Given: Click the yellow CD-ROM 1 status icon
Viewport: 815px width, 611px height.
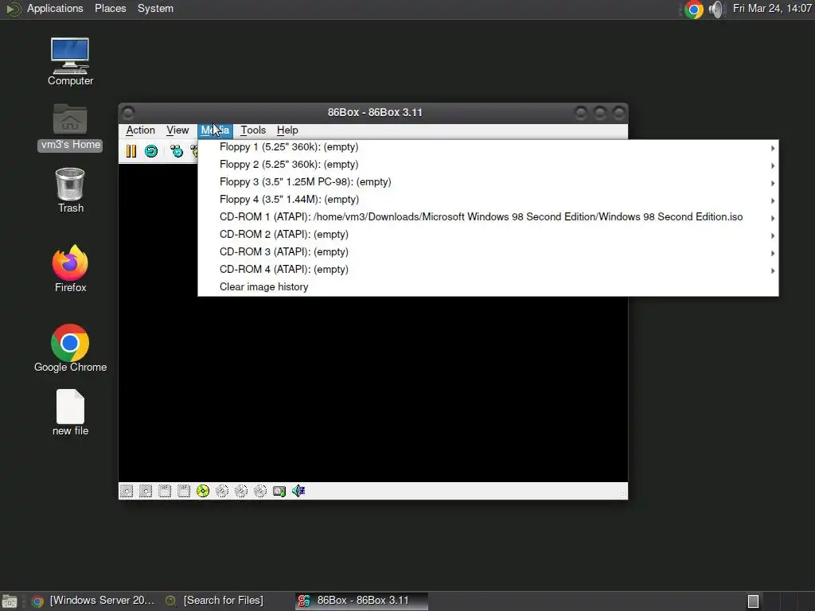Looking at the screenshot, I should coord(203,491).
